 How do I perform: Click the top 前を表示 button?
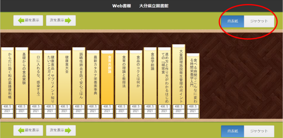[28, 21]
